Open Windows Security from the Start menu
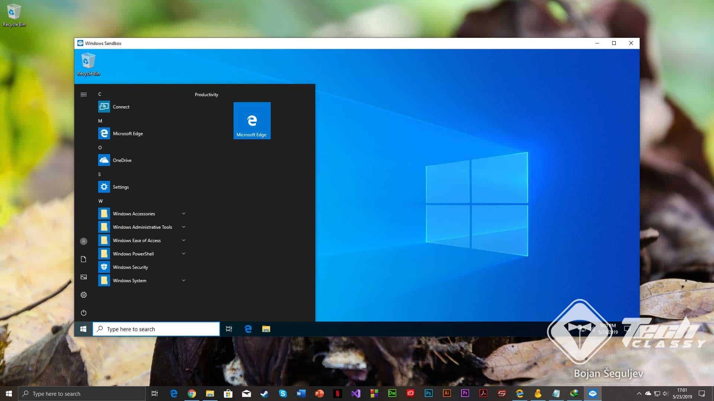The width and height of the screenshot is (714, 401). click(x=131, y=267)
